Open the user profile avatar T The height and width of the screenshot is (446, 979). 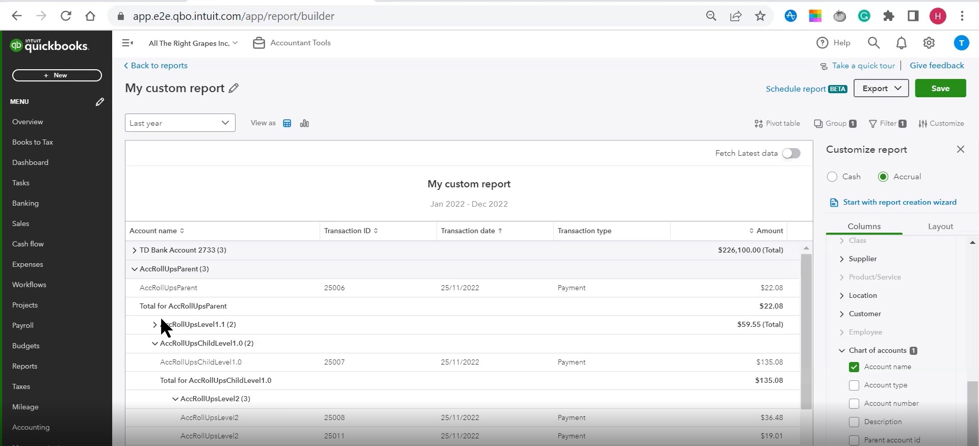(x=961, y=43)
